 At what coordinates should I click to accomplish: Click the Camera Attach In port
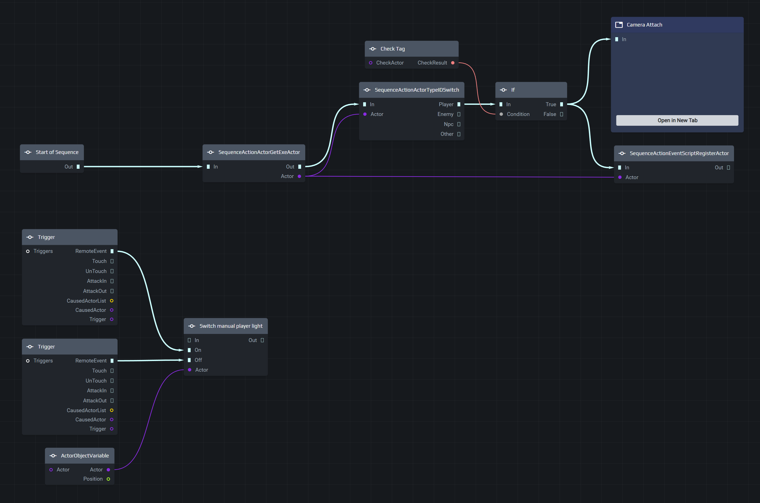(617, 39)
